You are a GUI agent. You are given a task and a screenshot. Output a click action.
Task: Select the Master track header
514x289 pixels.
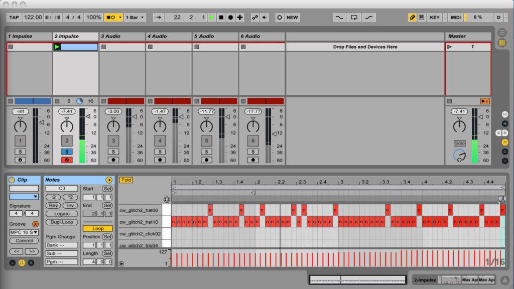click(x=468, y=36)
